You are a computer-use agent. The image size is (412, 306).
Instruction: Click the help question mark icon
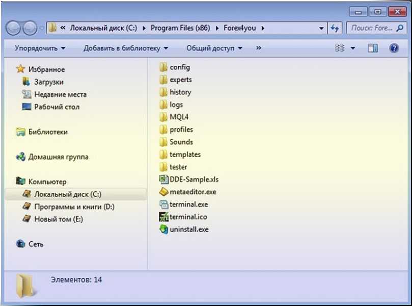394,48
